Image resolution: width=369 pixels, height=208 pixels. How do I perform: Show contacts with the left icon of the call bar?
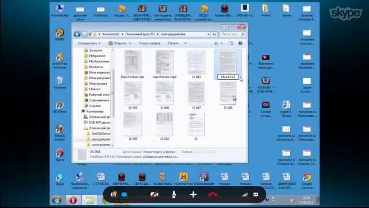(114, 194)
